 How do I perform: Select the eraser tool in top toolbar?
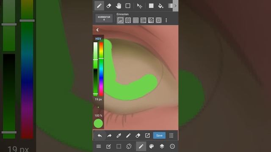109,6
